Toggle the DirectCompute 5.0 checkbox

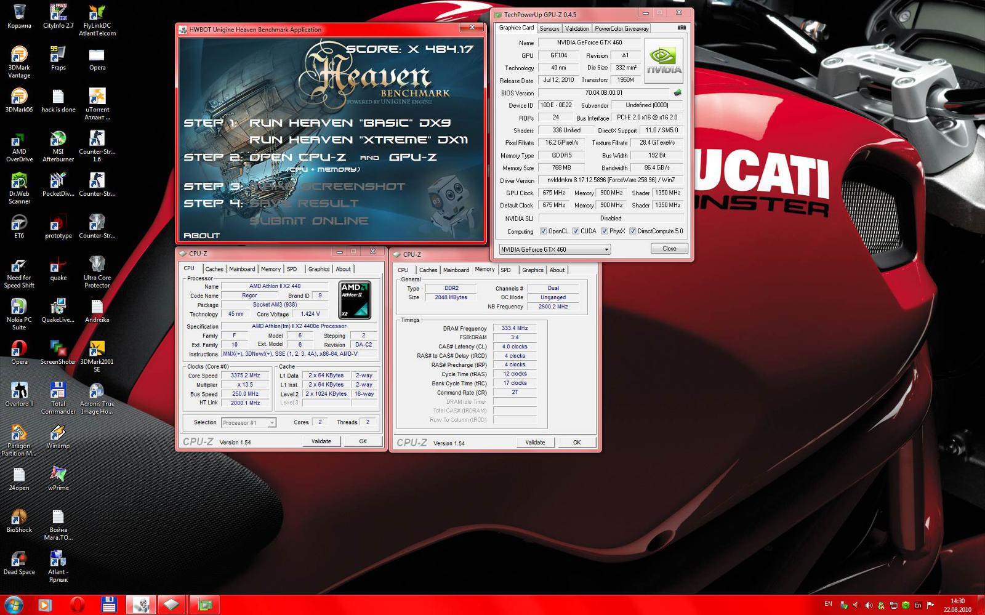(632, 231)
